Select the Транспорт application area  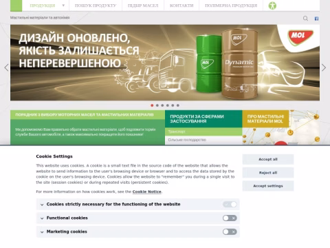tap(203, 132)
